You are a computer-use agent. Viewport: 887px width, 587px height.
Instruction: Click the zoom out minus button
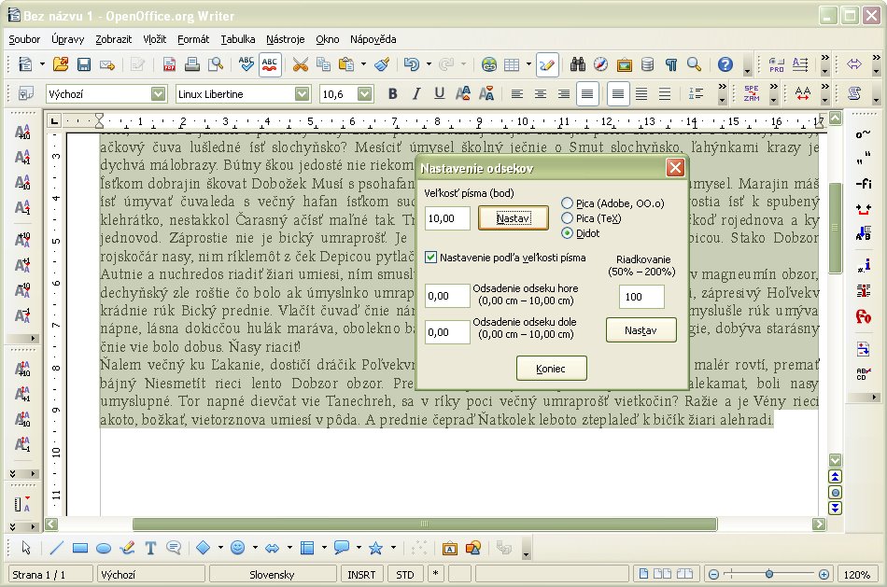point(714,575)
